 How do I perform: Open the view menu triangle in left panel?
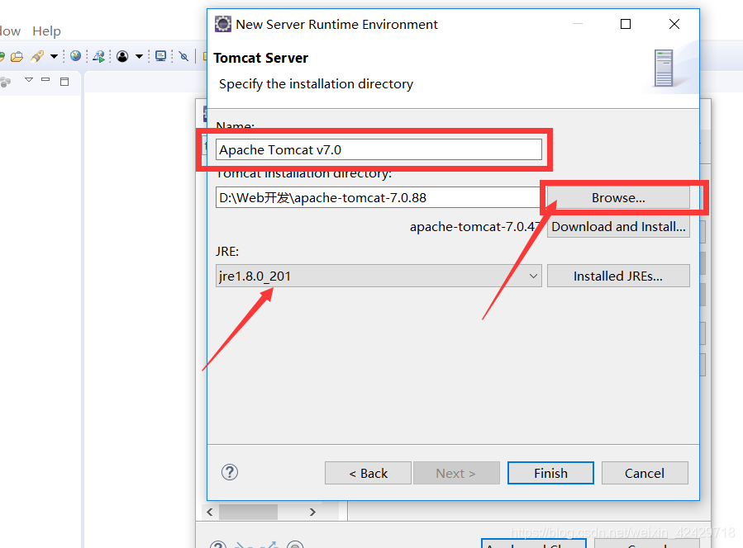[x=29, y=80]
